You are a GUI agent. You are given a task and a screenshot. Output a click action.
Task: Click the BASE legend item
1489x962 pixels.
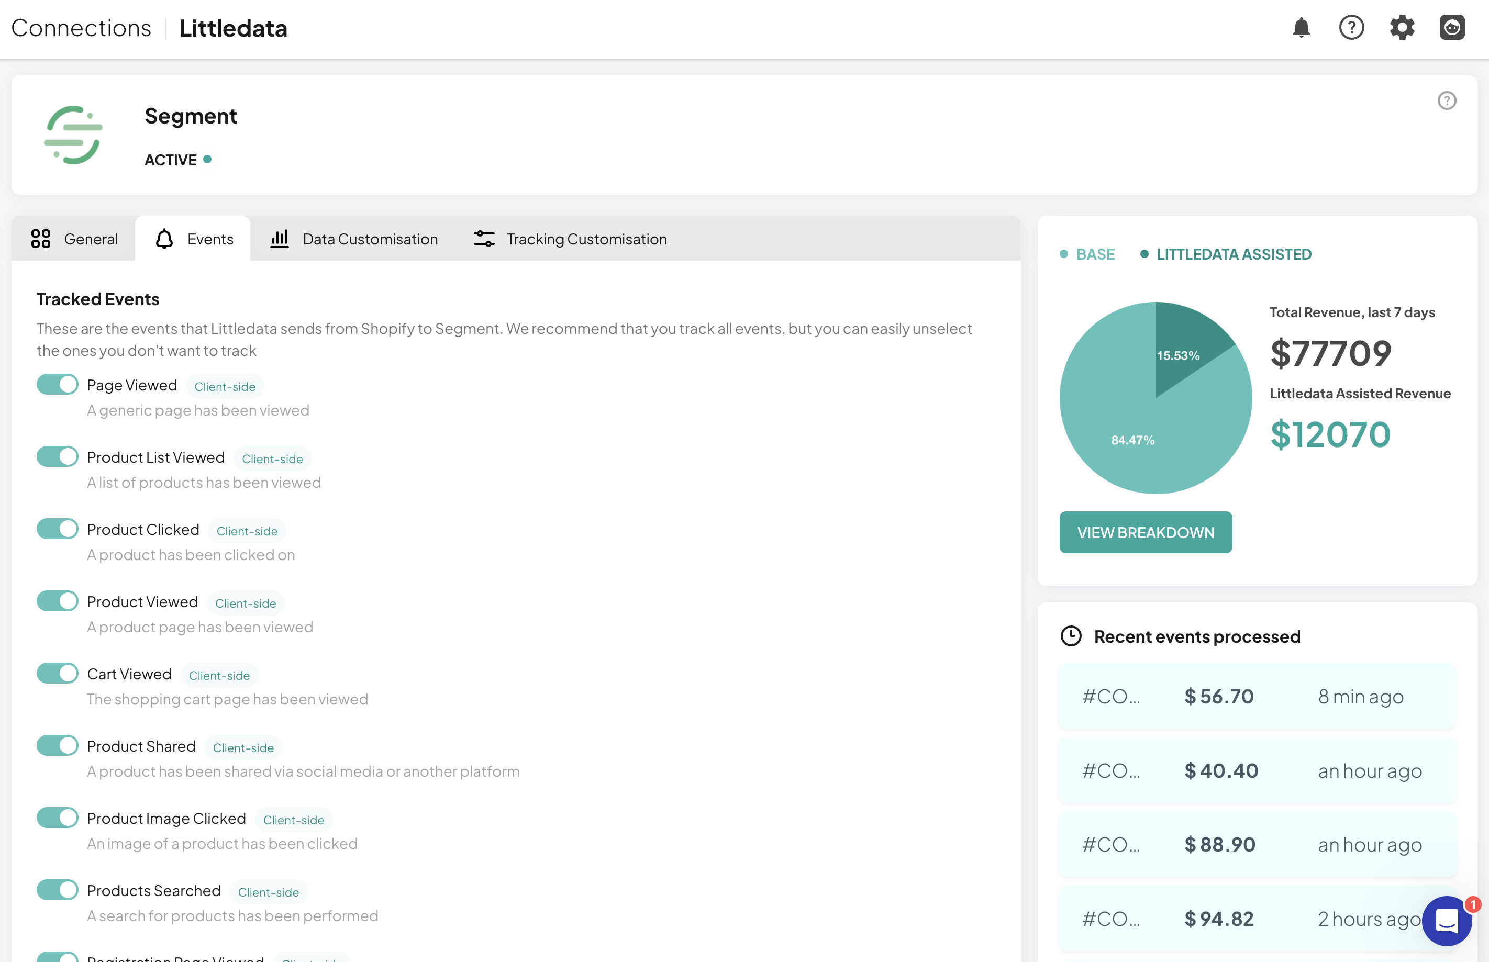[x=1087, y=254]
